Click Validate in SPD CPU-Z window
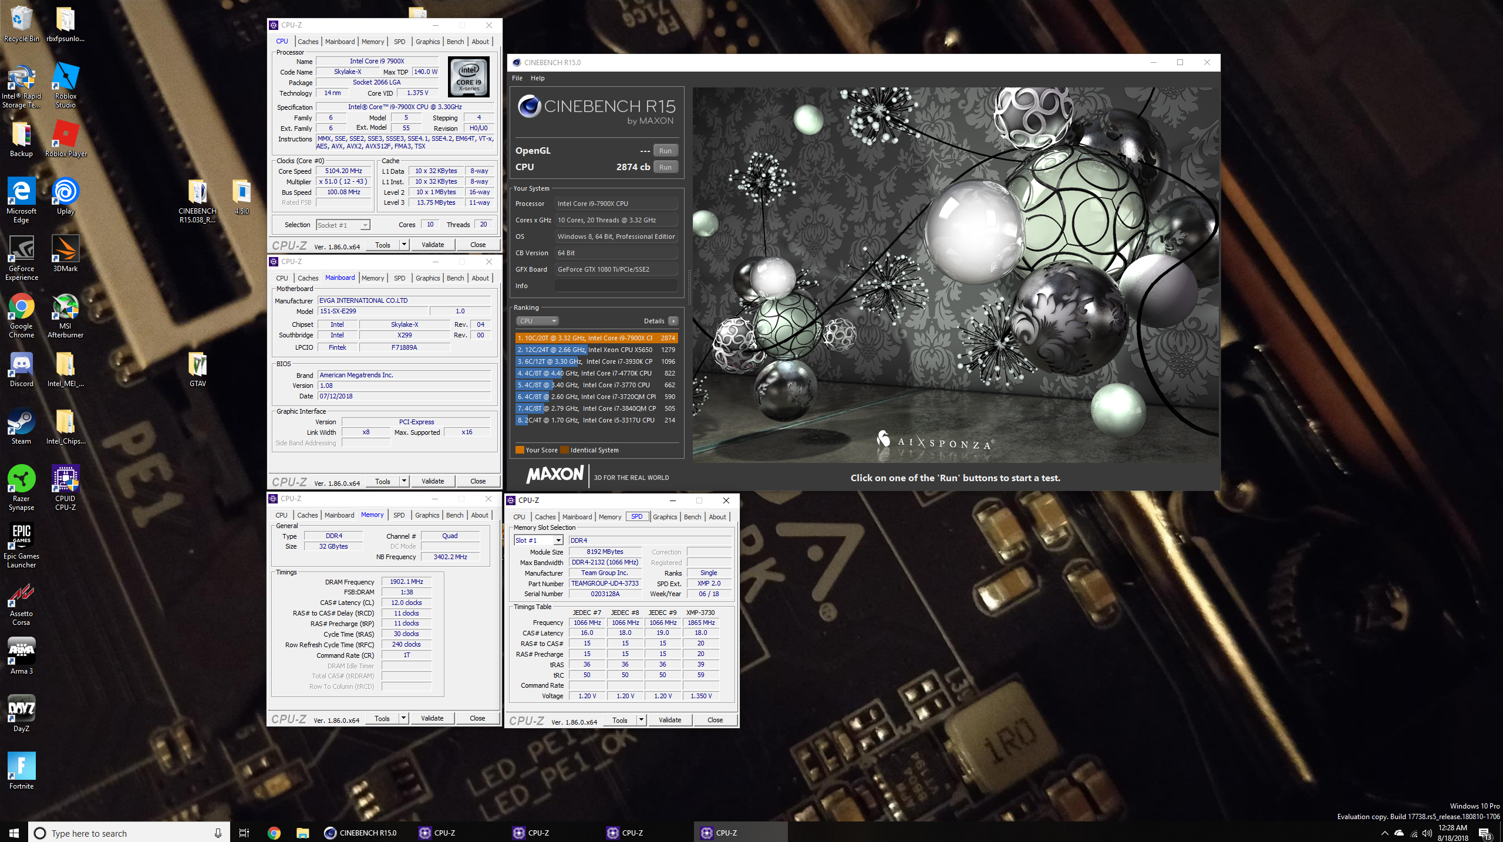 pos(670,720)
